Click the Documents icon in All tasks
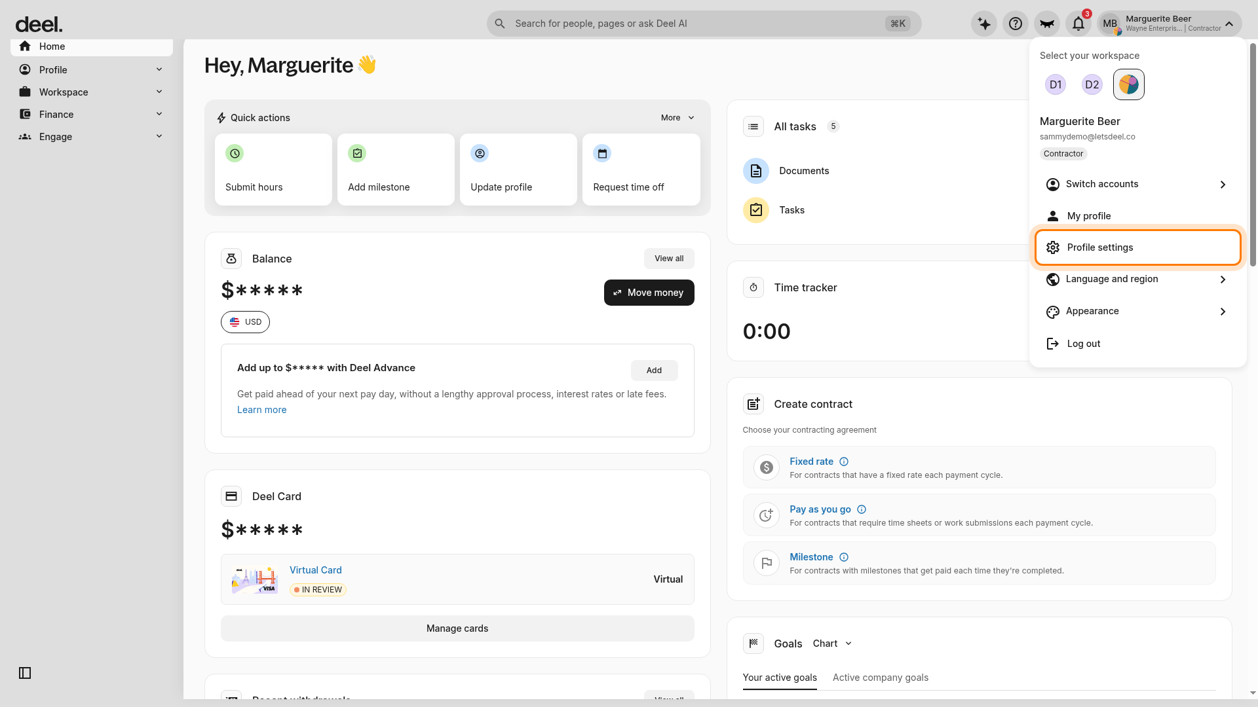The width and height of the screenshot is (1258, 707). (756, 171)
